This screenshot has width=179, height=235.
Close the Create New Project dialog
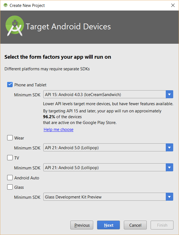173,5
